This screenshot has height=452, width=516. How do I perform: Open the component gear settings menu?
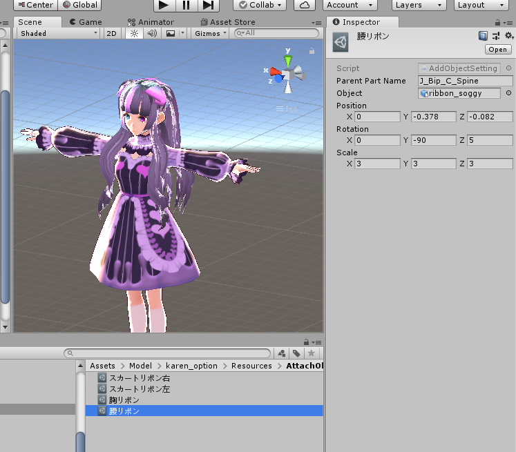point(509,35)
